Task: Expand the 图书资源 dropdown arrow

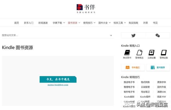Action: (x=79, y=23)
